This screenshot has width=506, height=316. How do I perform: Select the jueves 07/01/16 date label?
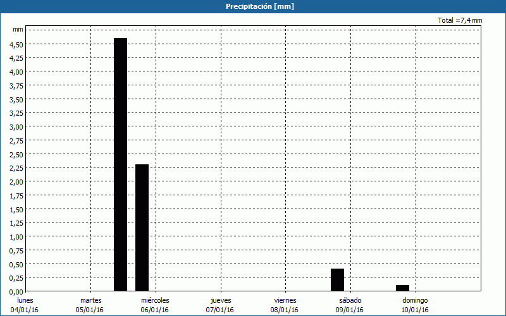tap(220, 305)
